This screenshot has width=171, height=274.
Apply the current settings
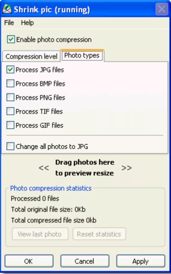[141, 261]
